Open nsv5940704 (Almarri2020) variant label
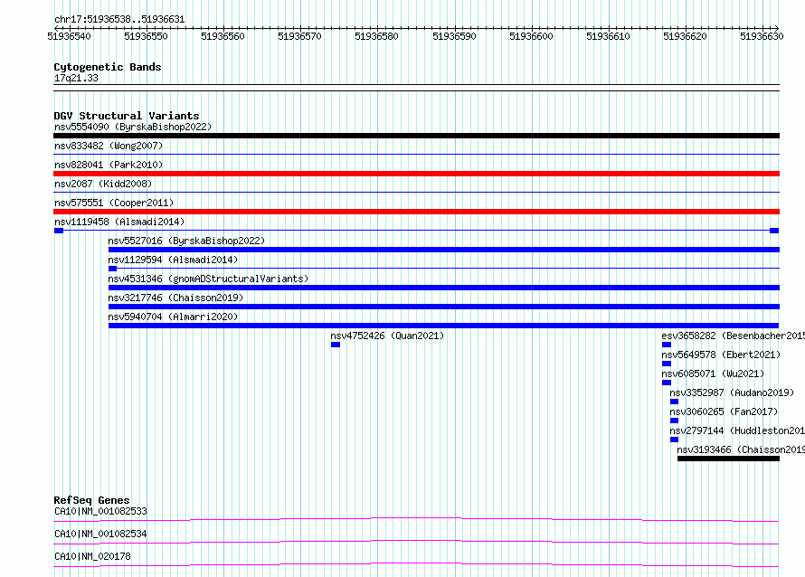This screenshot has height=577, width=805. tap(173, 317)
